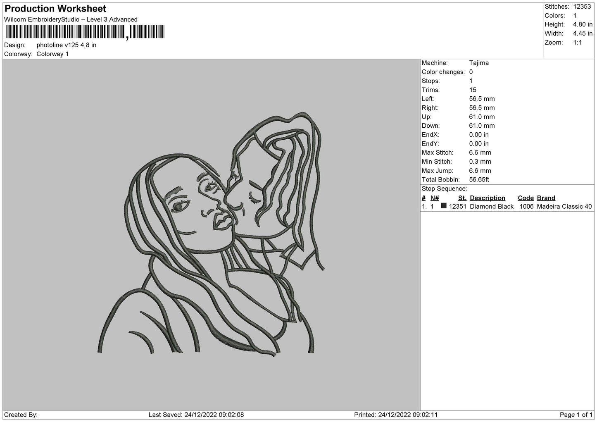
Task: Click the Left value 56.5 mm
Action: coord(482,99)
